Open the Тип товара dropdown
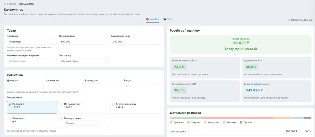The height and width of the screenshot is (137, 315). click(84, 61)
